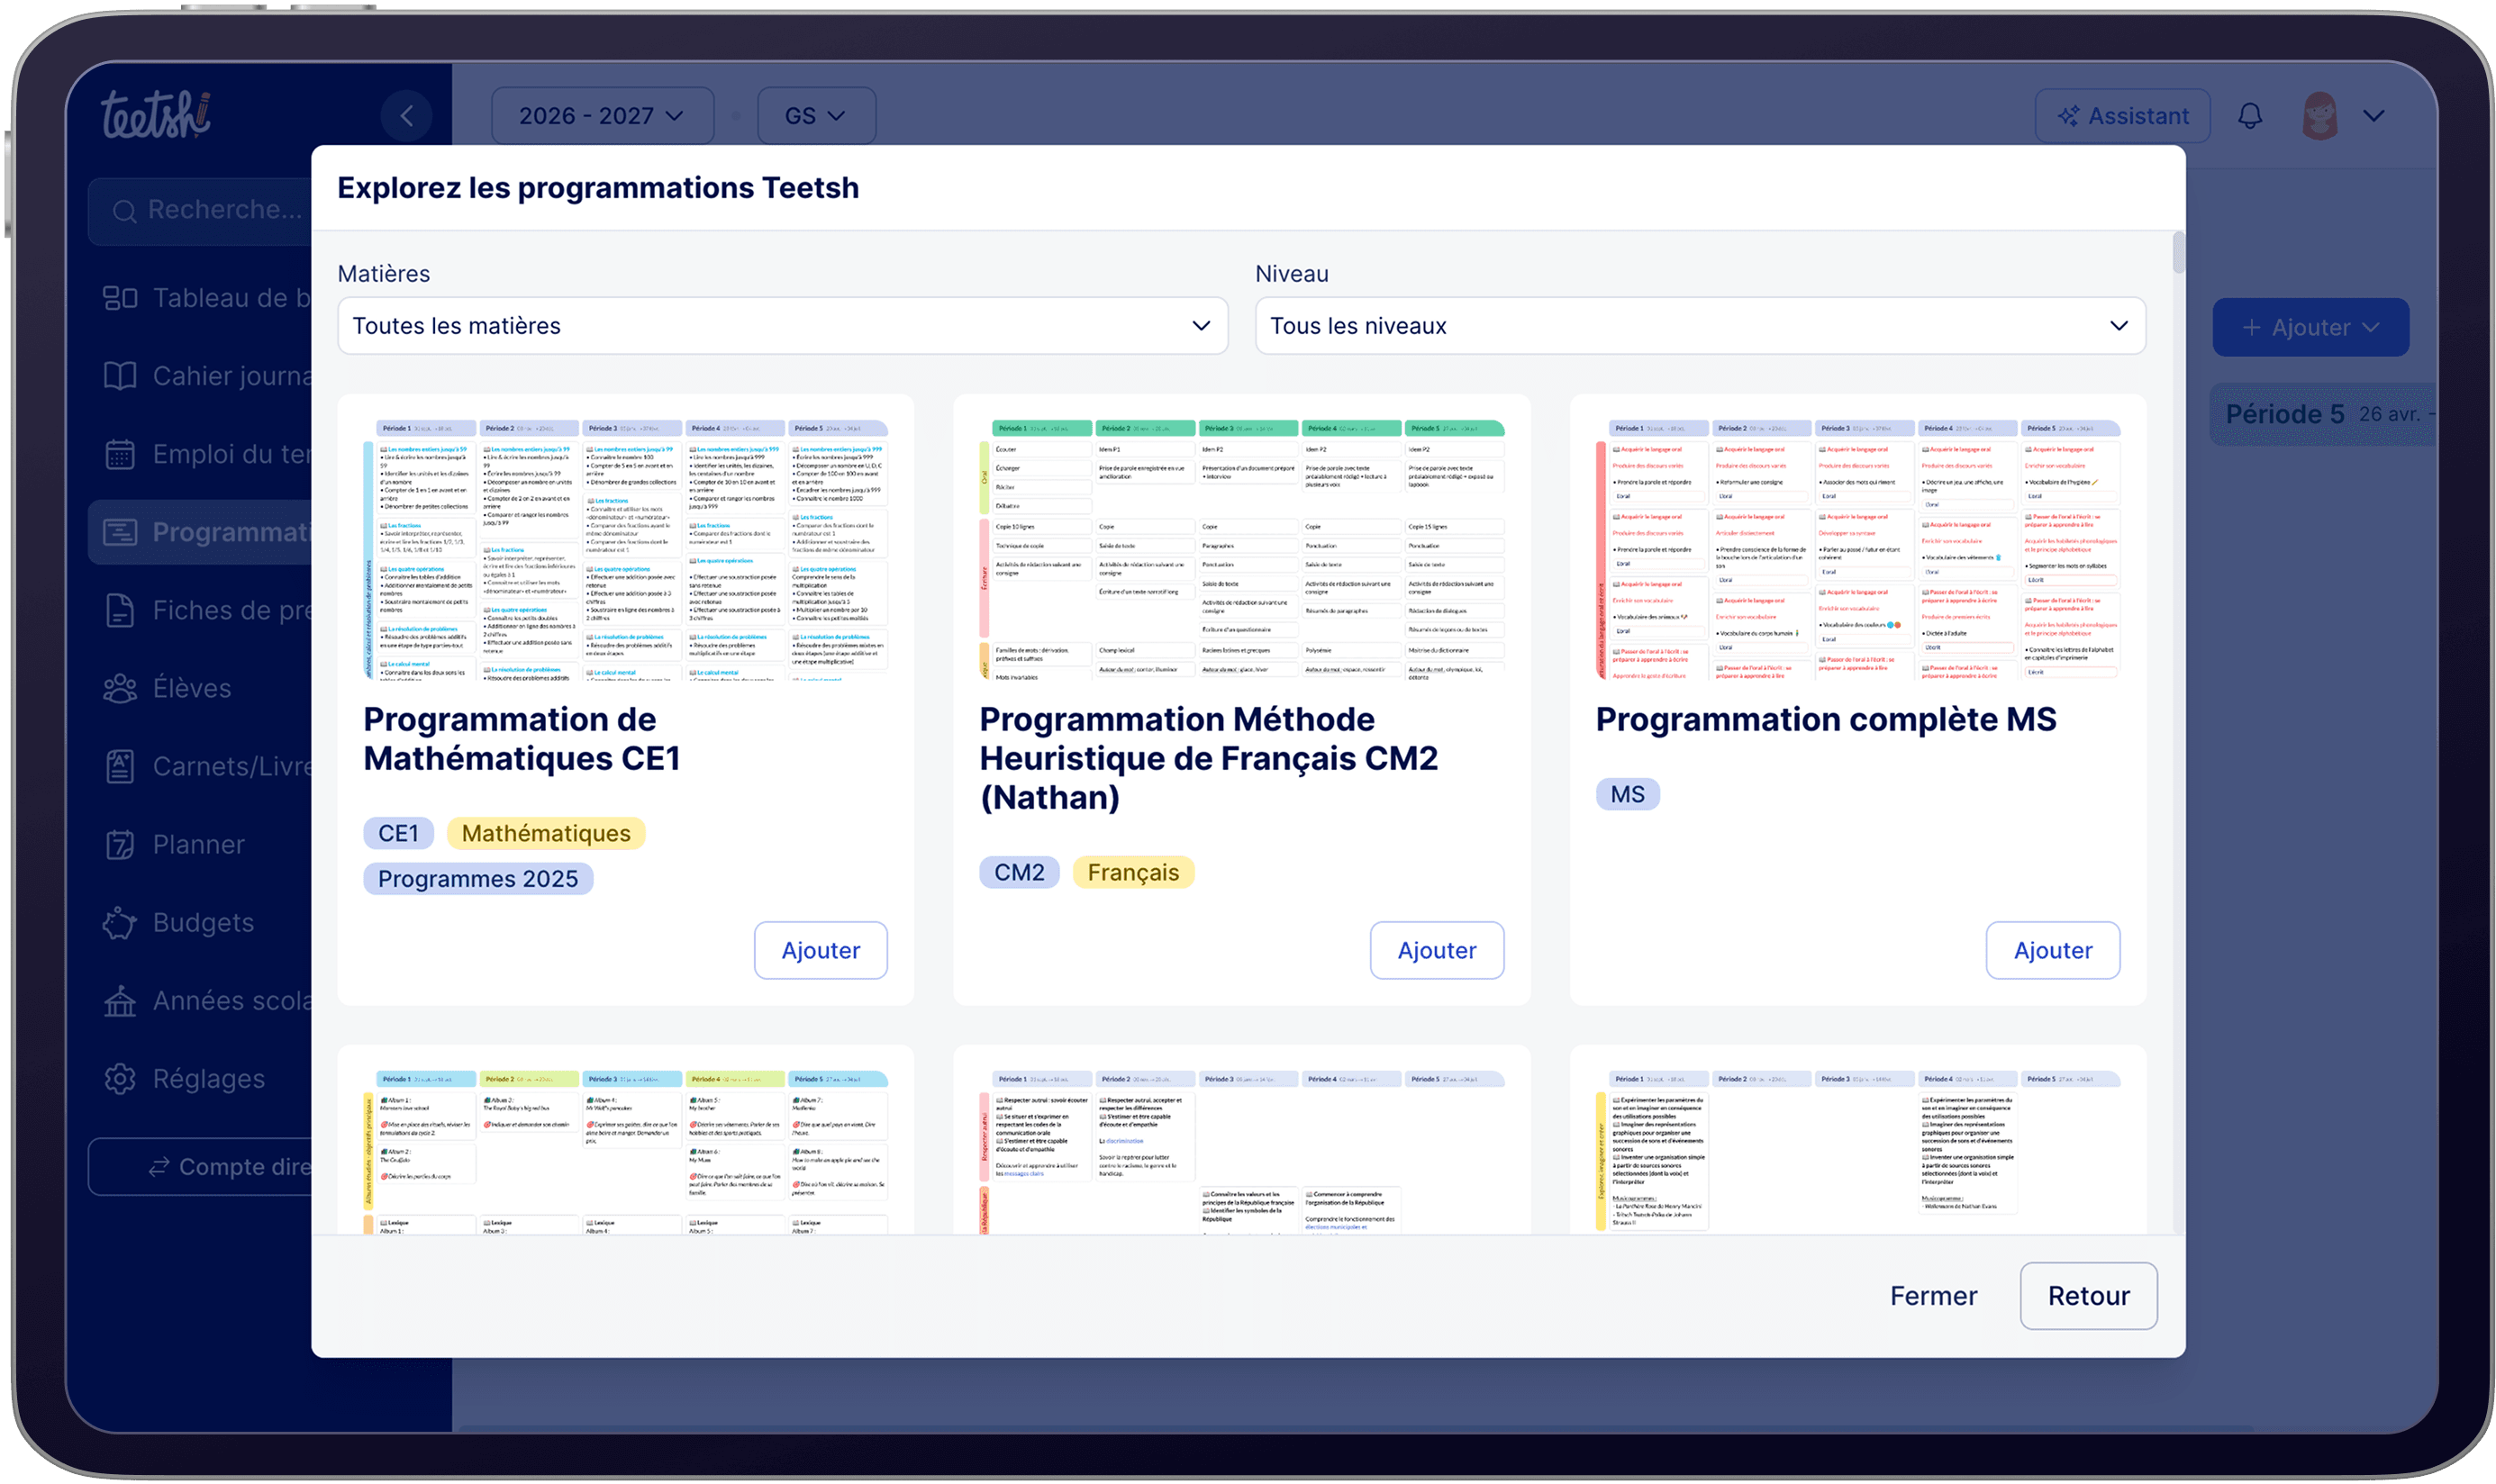Select the Période 5 tab

[2322, 414]
